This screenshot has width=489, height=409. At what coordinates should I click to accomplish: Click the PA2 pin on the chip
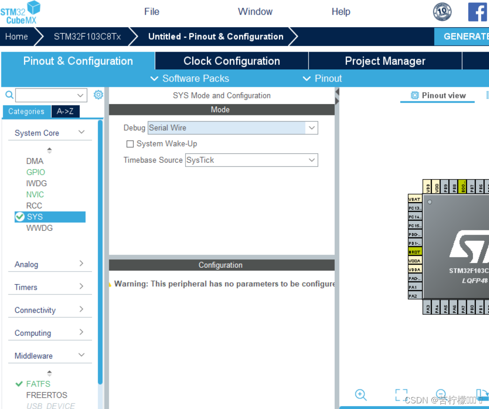(x=415, y=296)
